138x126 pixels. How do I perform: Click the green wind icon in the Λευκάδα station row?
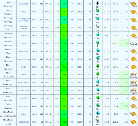point(98,98)
